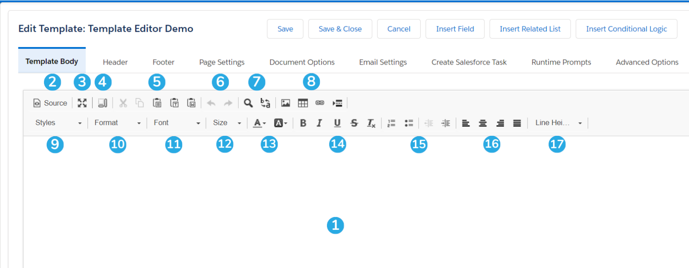The width and height of the screenshot is (689, 268).
Task: Expand the Format dropdown
Action: 117,123
